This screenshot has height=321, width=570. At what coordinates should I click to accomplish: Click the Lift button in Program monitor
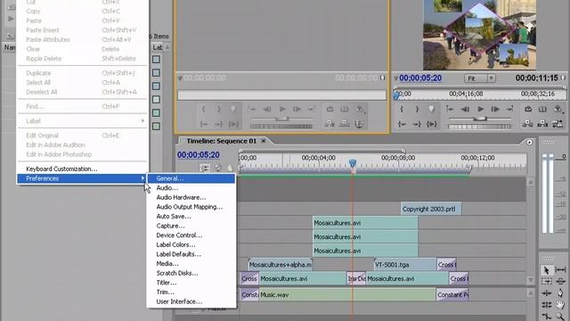tap(528, 124)
